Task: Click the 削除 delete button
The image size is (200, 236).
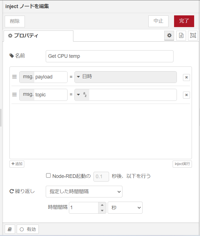Action: tap(15, 22)
